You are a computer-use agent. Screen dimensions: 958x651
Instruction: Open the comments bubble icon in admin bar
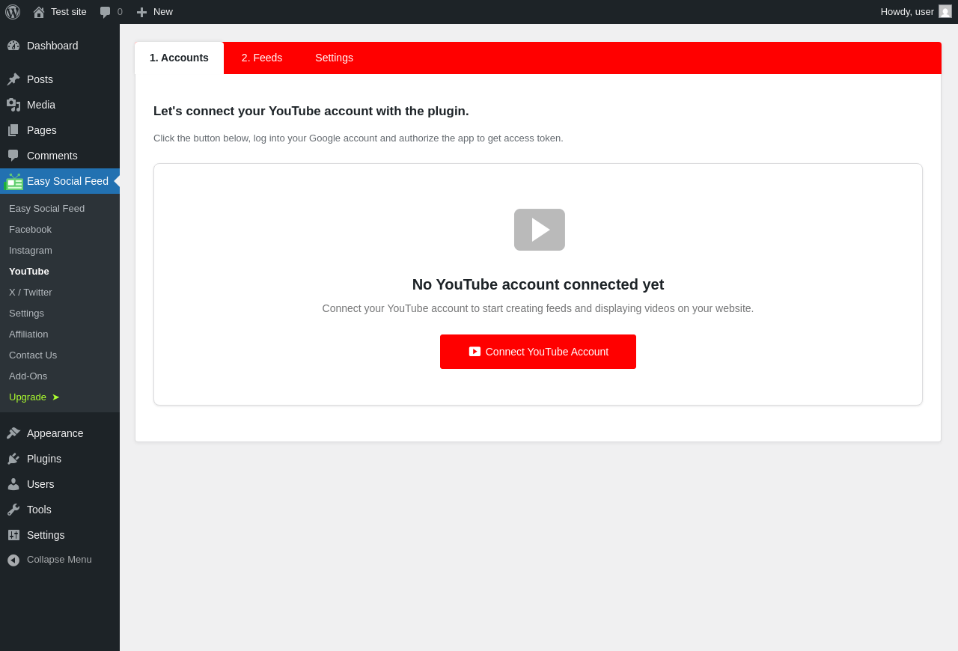click(x=106, y=12)
